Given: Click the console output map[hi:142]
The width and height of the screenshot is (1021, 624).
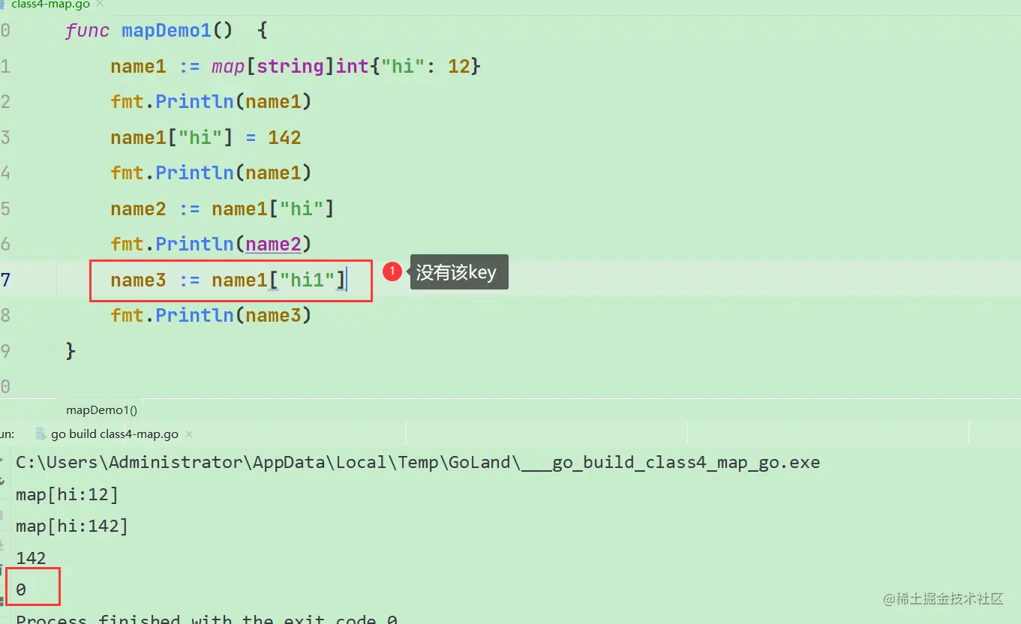Looking at the screenshot, I should (x=72, y=526).
